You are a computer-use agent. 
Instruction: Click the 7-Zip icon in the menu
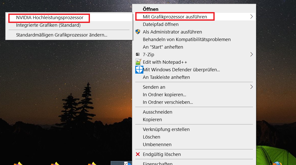[x=138, y=54]
